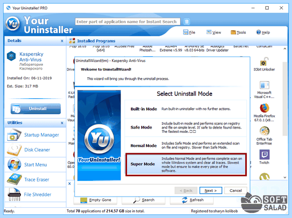This screenshot has width=292, height=218.
Task: Click Next in the UninstallWizard
Action: tap(211, 190)
